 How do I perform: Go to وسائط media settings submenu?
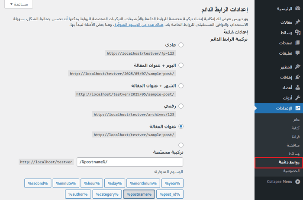294,153
